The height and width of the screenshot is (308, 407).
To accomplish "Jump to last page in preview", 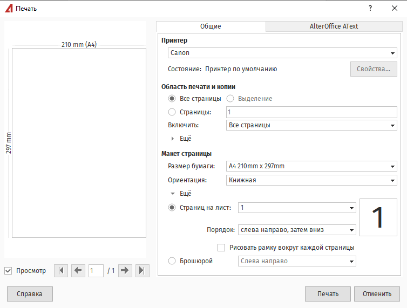I will tap(143, 271).
